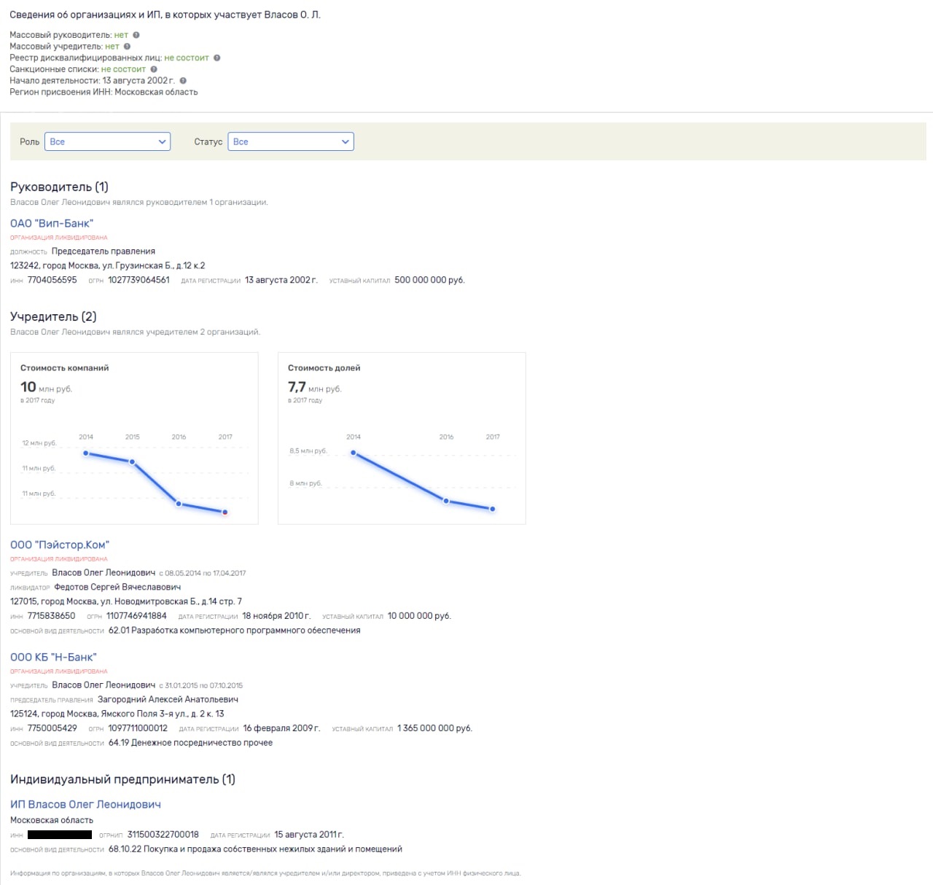933x885 pixels.
Task: Click the 2014 point on Стоимость компаний chart
Action: tap(86, 453)
